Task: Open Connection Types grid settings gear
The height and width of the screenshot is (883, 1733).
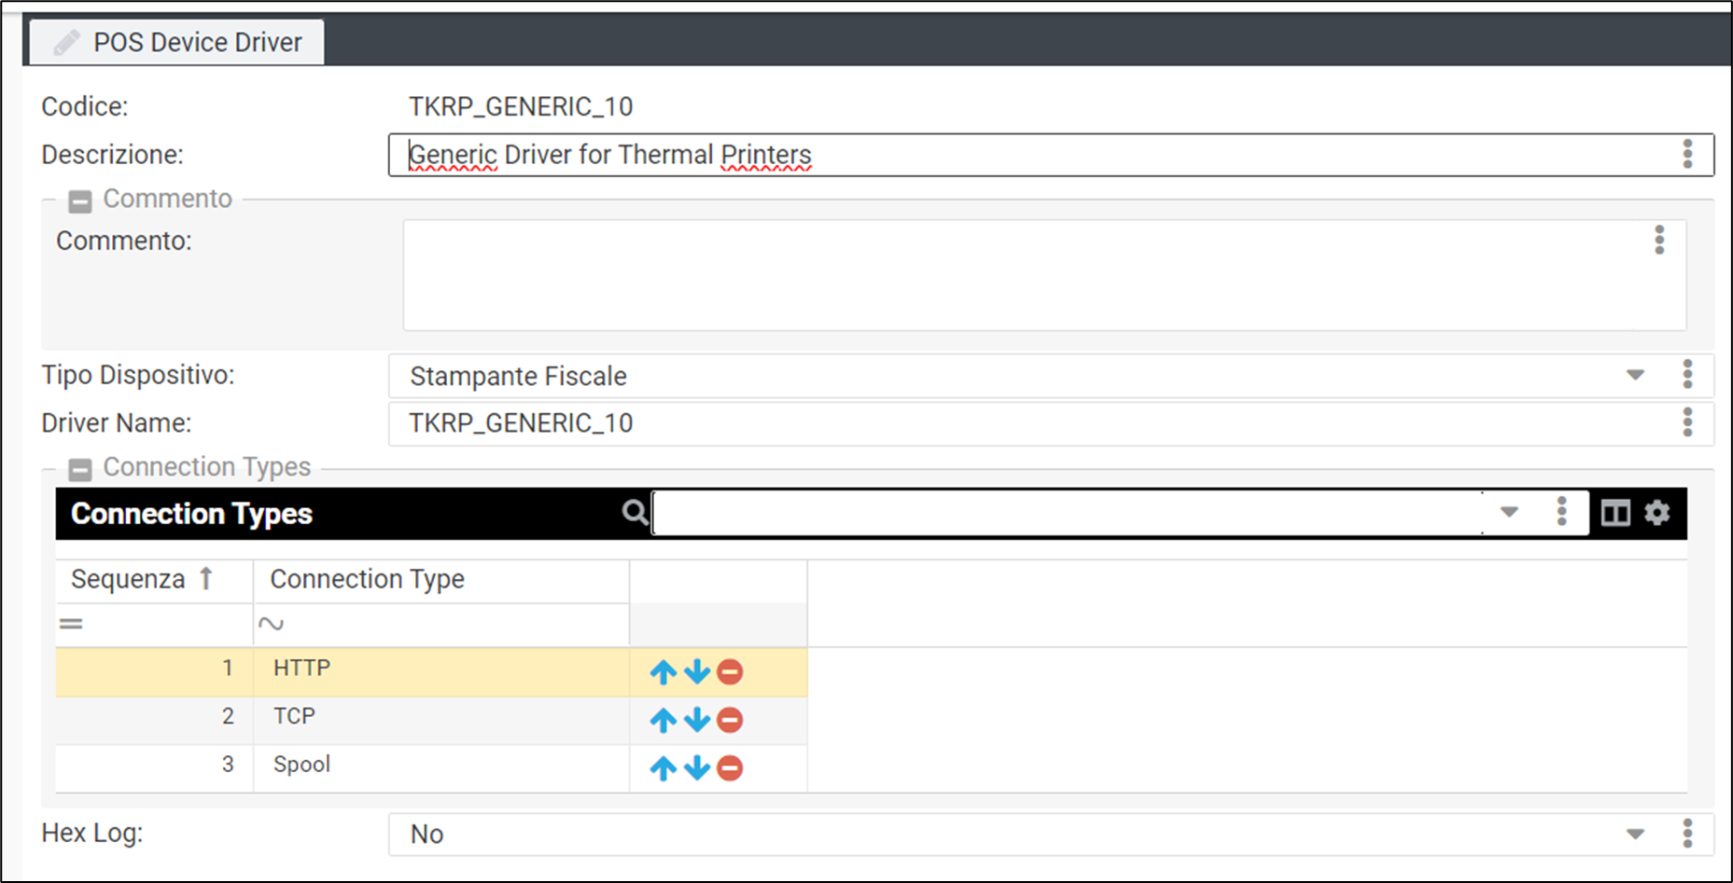Action: [1656, 513]
